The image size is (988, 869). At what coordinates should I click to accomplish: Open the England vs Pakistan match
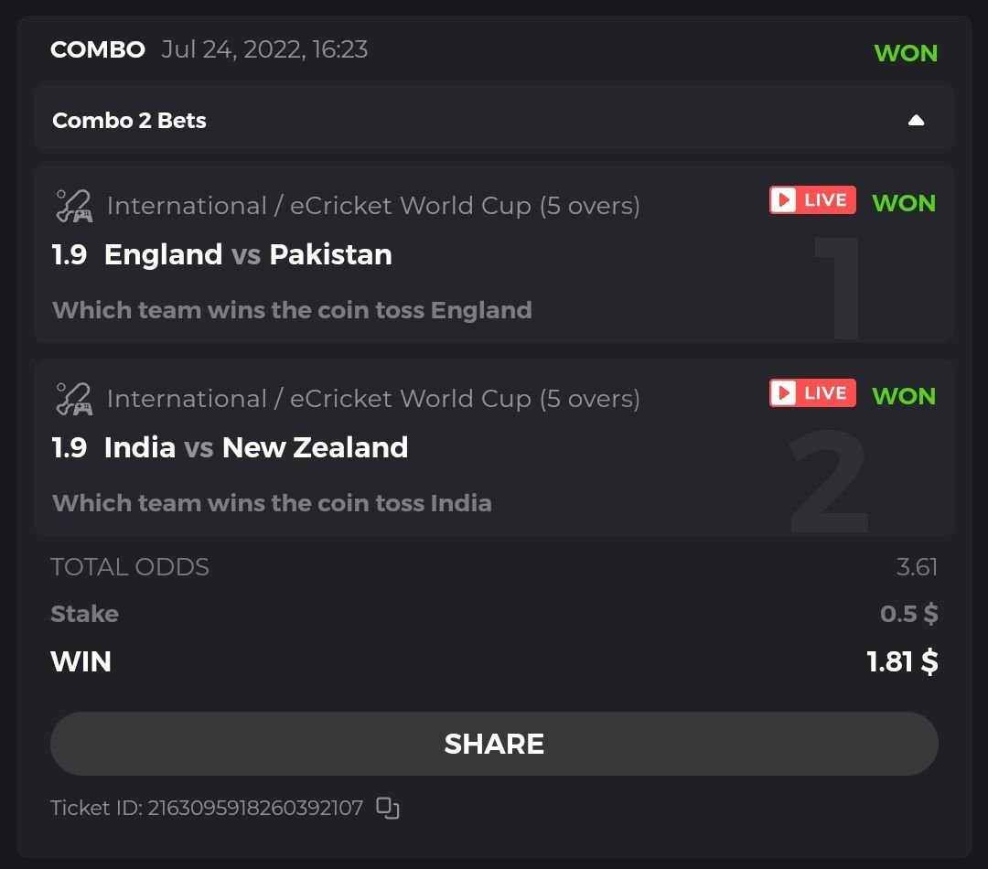(x=248, y=254)
